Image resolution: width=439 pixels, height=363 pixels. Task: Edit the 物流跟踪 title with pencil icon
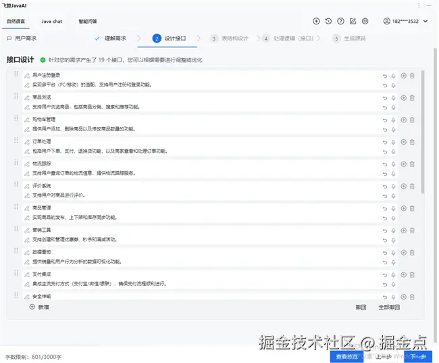[x=27, y=164]
